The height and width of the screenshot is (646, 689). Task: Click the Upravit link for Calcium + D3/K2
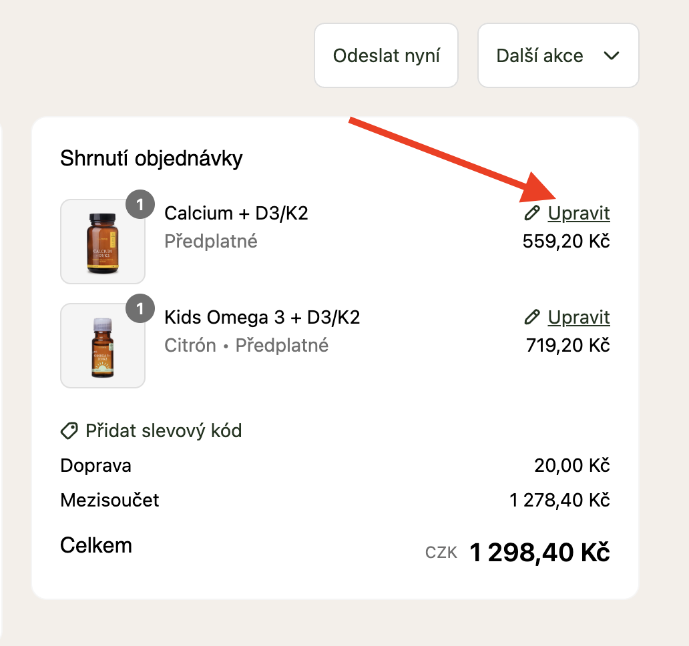point(578,214)
